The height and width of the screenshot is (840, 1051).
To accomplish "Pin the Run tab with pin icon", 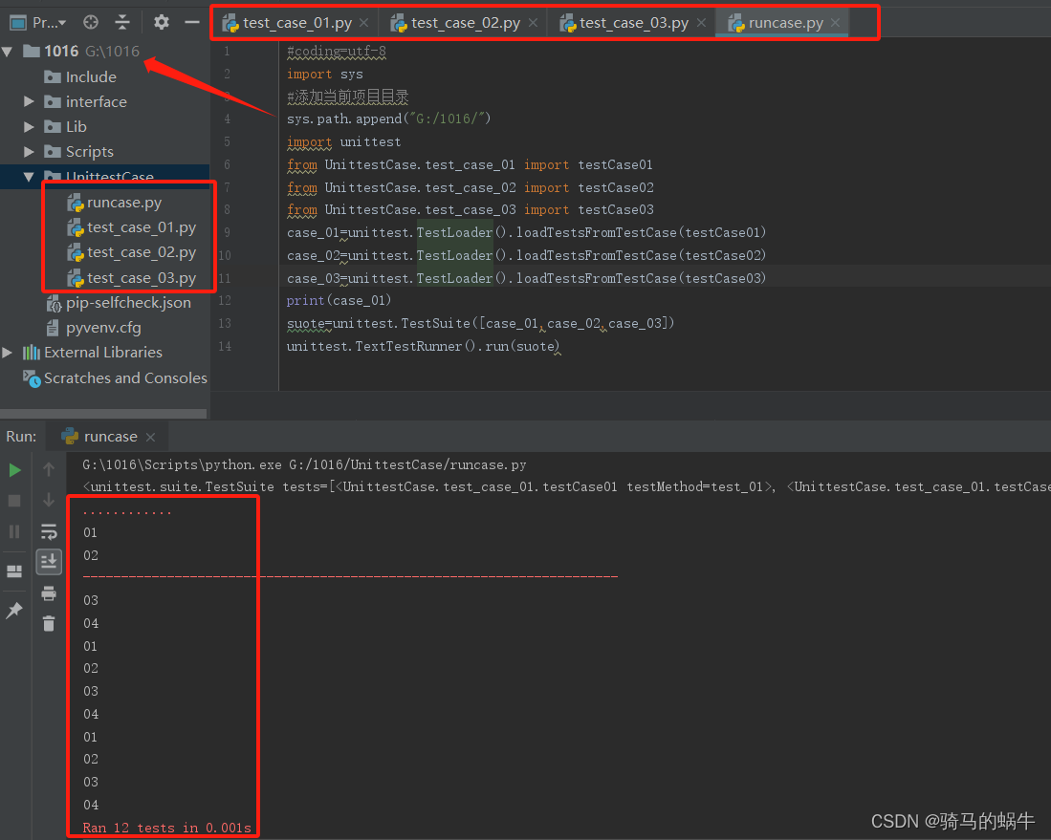I will [14, 611].
